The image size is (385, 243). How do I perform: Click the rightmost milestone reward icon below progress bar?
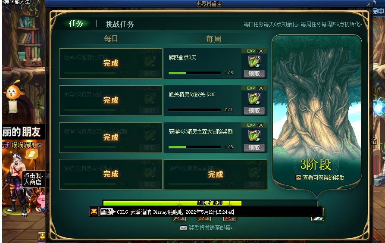pyautogui.click(x=318, y=218)
